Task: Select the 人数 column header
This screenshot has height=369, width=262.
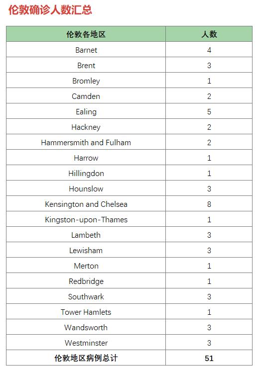Action: pos(209,34)
